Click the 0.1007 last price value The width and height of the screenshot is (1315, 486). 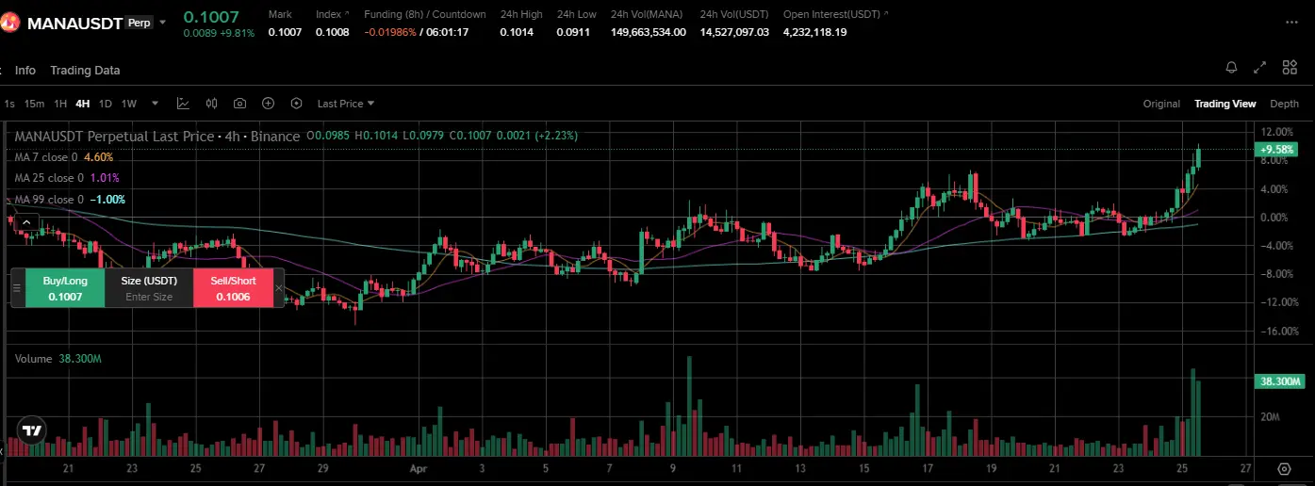click(x=211, y=16)
